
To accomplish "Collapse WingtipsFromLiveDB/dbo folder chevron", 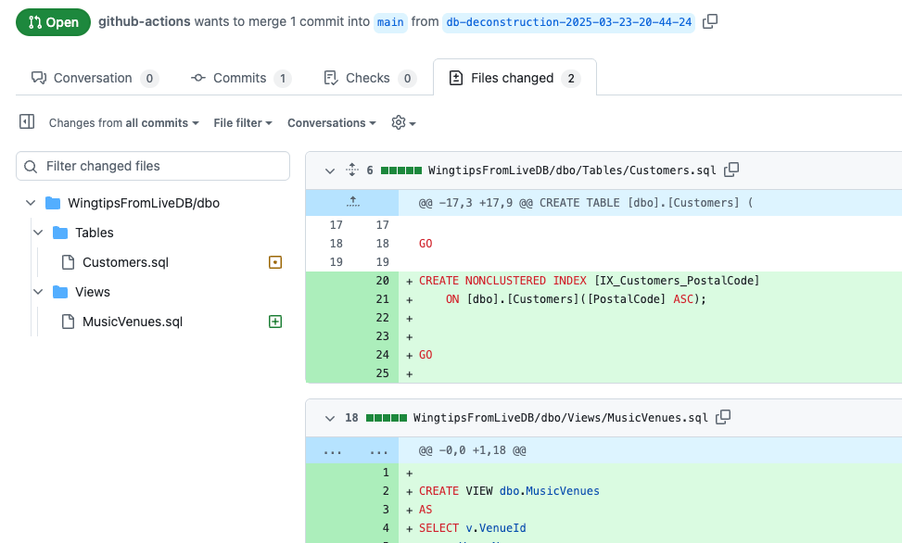I will click(x=31, y=203).
